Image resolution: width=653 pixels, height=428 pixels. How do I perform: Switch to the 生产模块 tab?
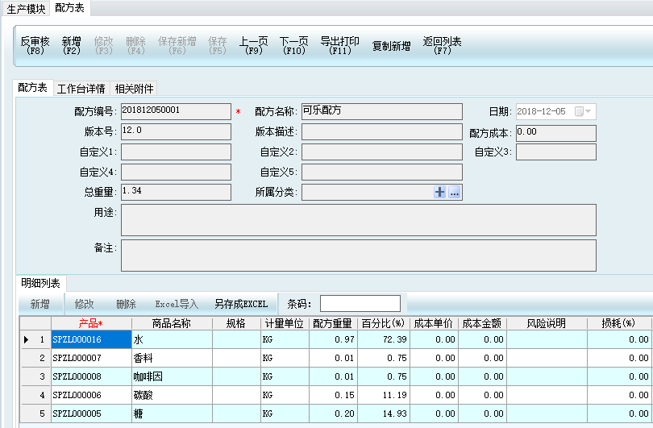pyautogui.click(x=27, y=8)
